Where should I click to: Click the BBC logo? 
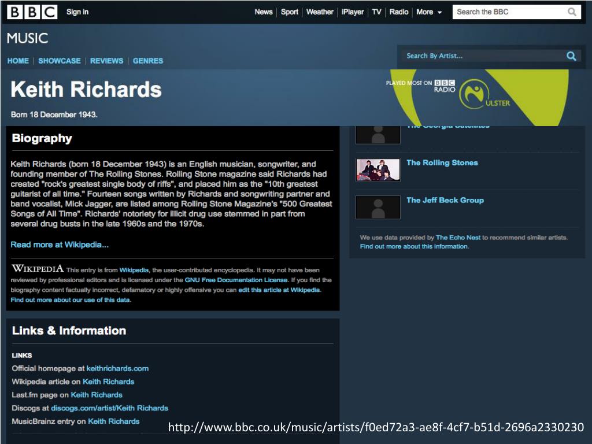32,12
